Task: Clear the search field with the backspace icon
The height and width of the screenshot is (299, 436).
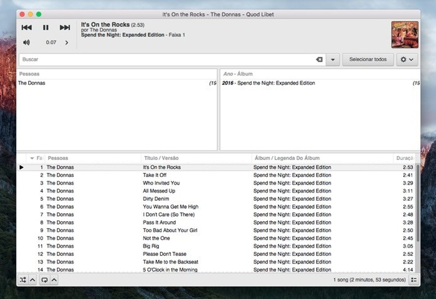Action: click(319, 59)
